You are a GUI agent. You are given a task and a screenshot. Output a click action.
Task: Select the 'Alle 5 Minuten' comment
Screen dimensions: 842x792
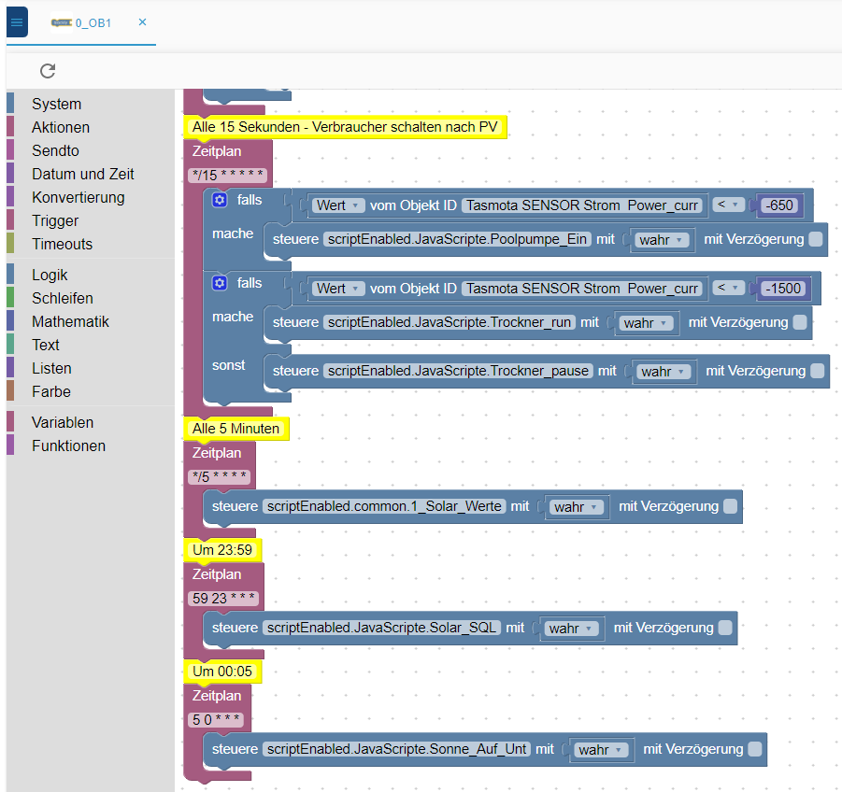pos(236,429)
